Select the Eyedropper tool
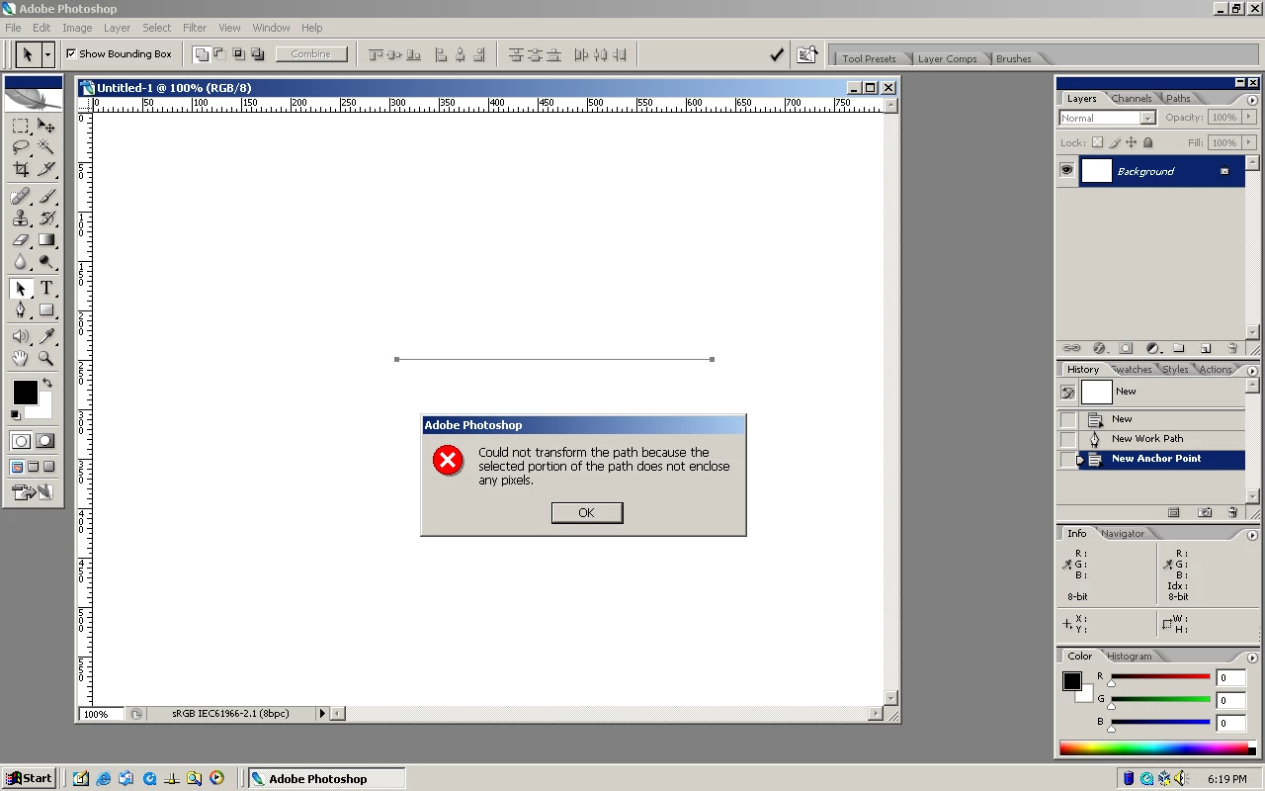Image resolution: width=1265 pixels, height=791 pixels. pos(46,336)
